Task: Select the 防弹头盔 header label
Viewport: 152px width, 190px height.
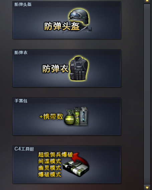Action: pos(23,5)
